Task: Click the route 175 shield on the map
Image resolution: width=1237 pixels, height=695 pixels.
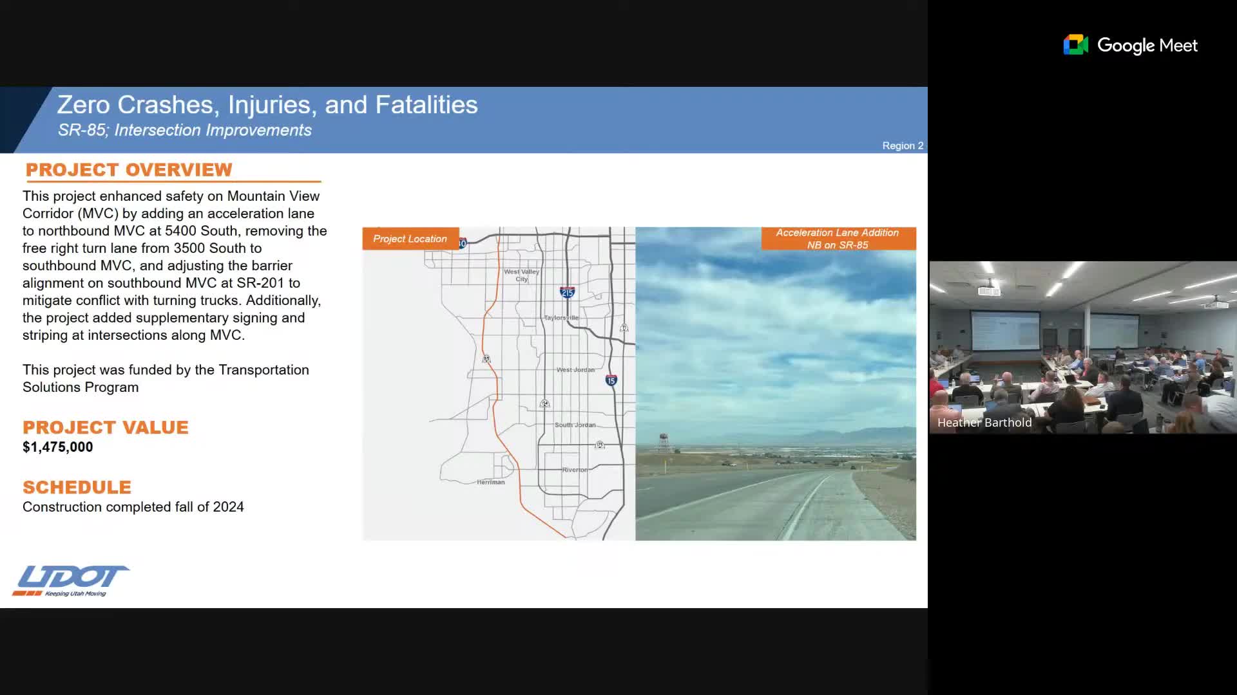Action: coord(600,445)
